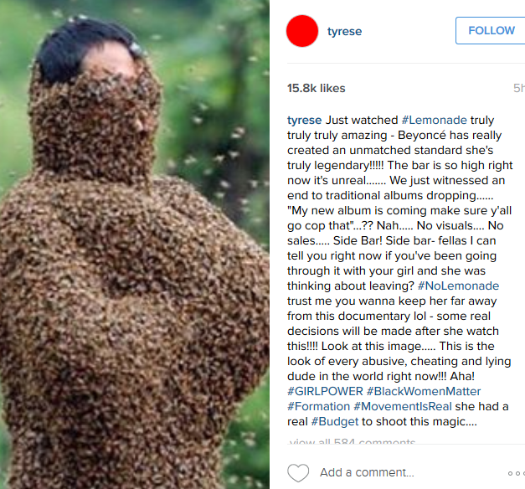Viewport: 525px width, 489px height.
Task: Open the #Budget hashtag
Action: point(335,421)
